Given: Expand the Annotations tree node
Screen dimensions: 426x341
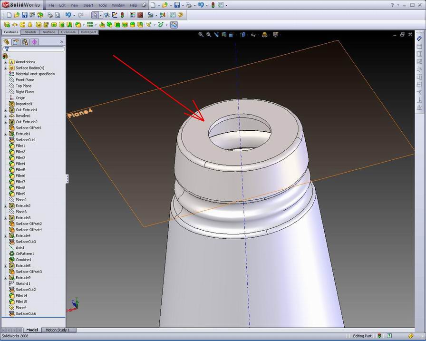Looking at the screenshot, I should coord(6,62).
